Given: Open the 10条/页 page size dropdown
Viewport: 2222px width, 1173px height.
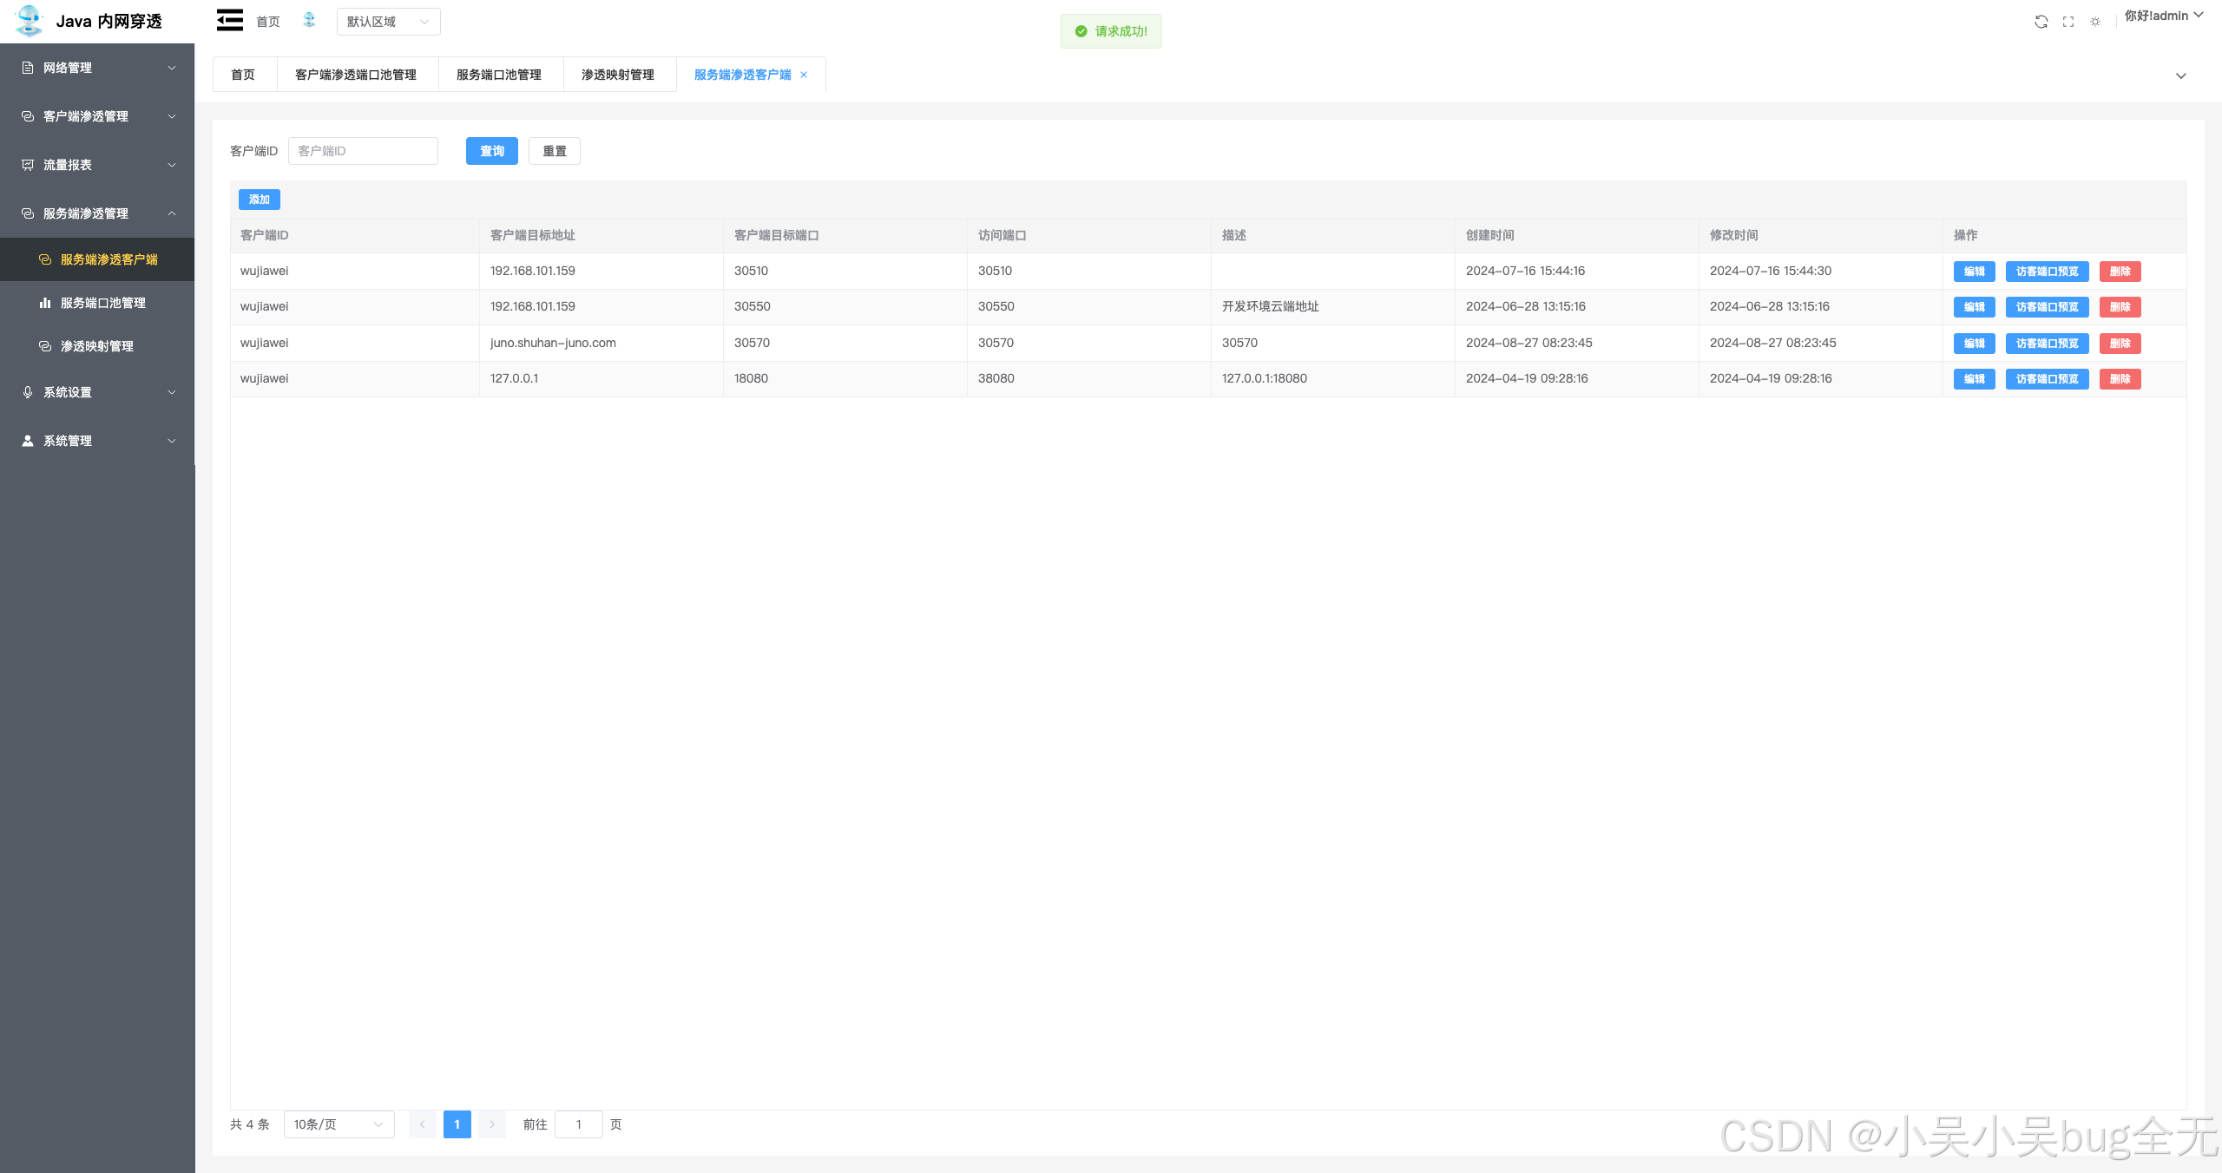Looking at the screenshot, I should tap(339, 1124).
